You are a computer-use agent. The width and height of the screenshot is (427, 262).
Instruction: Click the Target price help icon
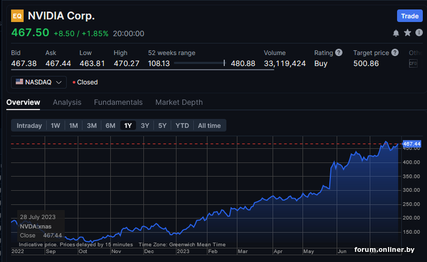tap(395, 53)
